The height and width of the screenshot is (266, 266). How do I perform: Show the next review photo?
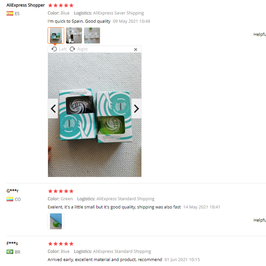[x=136, y=109]
